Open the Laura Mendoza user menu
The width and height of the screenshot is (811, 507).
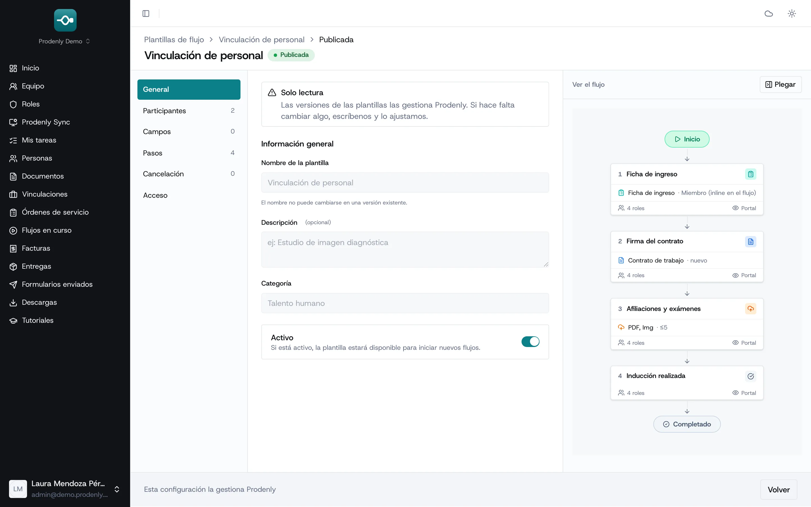coord(65,489)
